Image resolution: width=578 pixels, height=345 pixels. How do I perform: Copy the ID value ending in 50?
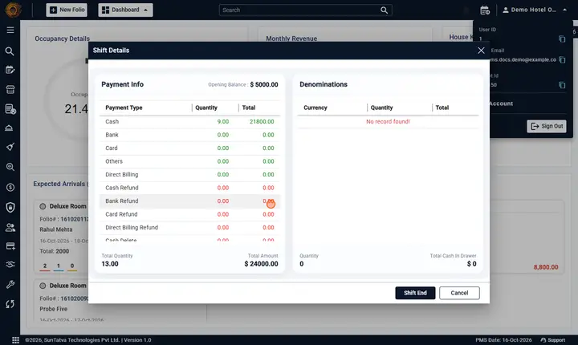coord(562,85)
